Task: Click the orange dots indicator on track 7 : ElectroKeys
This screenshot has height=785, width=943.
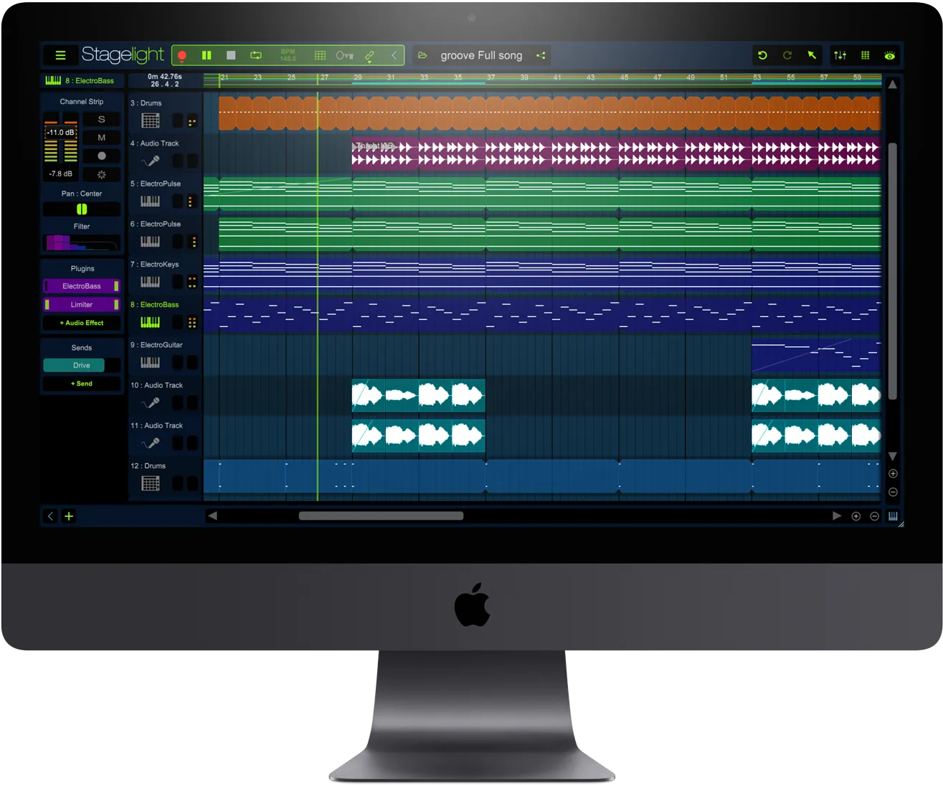Action: click(192, 282)
